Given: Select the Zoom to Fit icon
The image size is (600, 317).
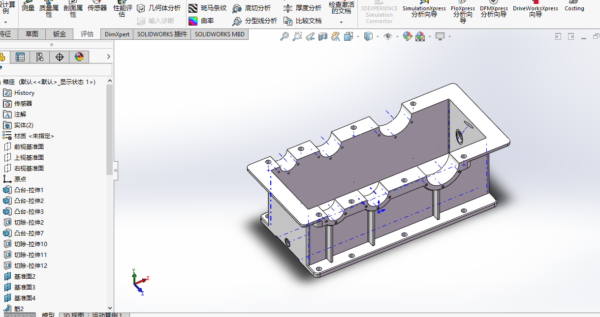Looking at the screenshot, I should (x=284, y=36).
